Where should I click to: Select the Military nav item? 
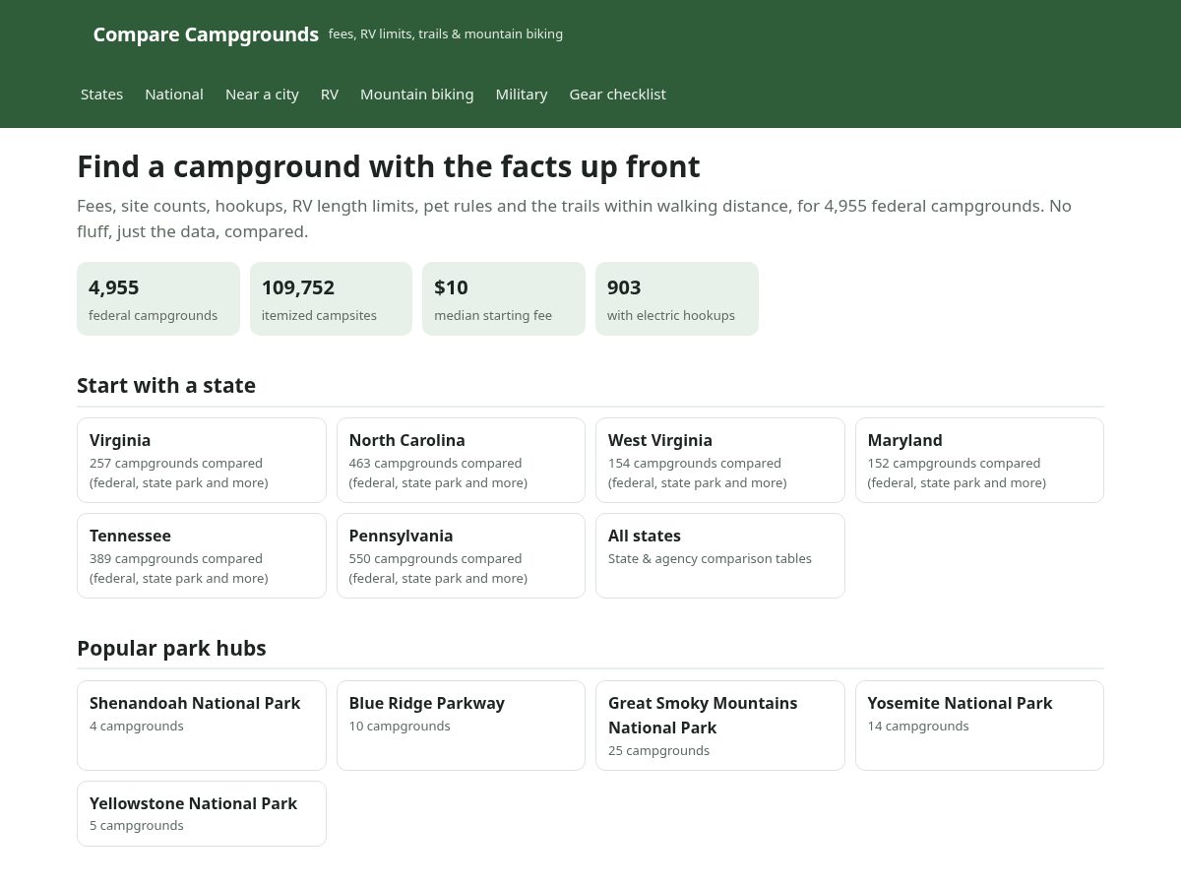coord(522,95)
